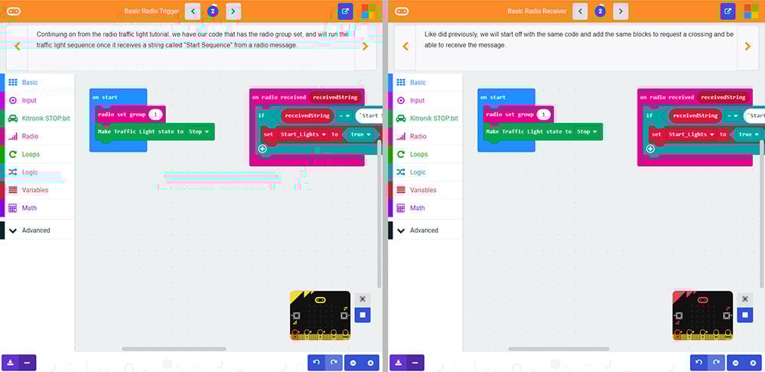Click radio group value 1 in Trigger workspace
Image resolution: width=765 pixels, height=372 pixels.
(155, 115)
